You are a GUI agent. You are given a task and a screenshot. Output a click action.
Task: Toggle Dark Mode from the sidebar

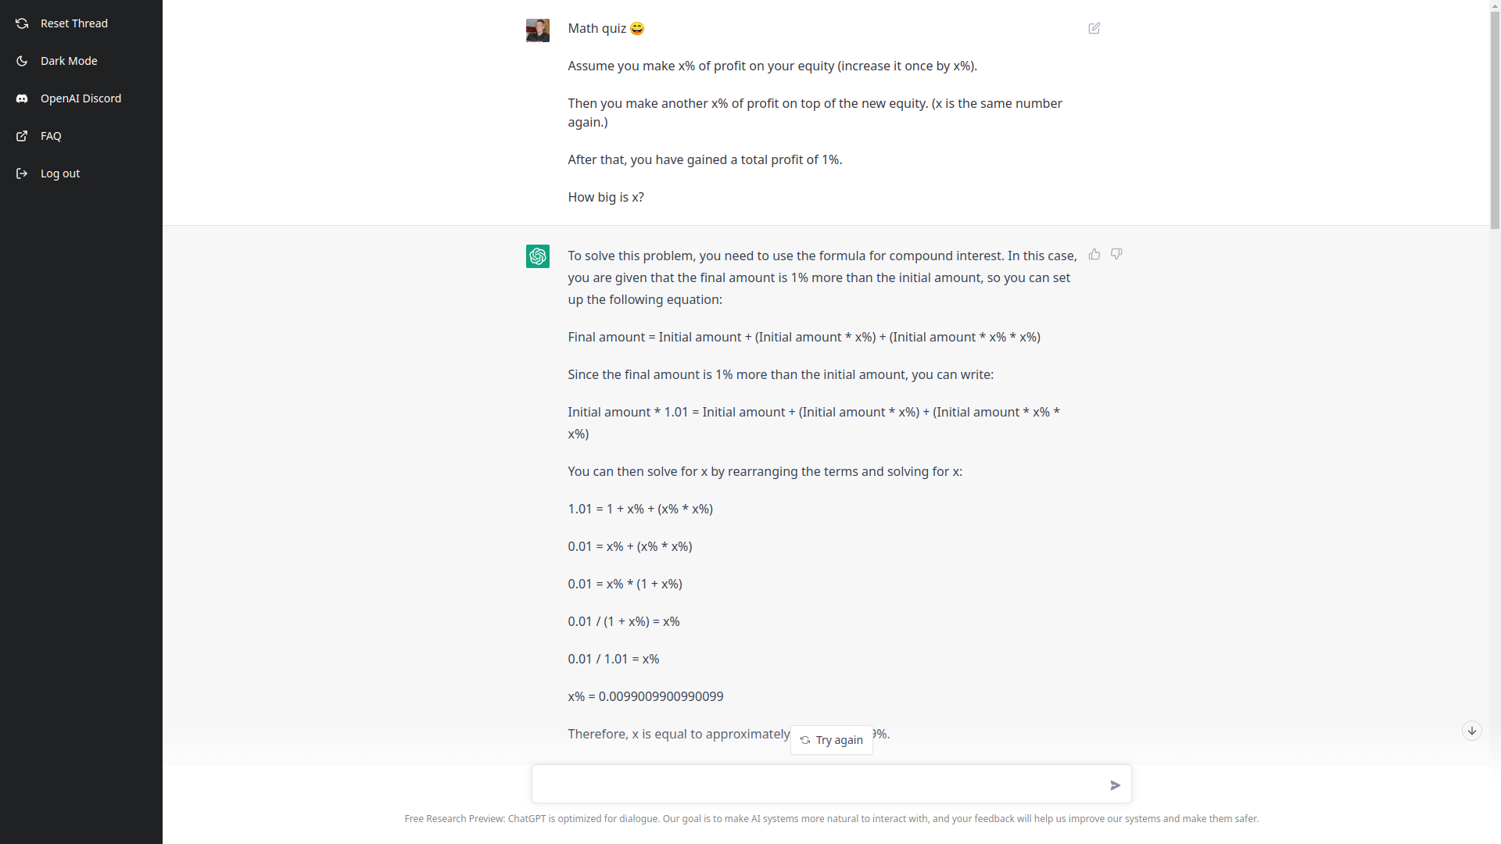point(69,61)
